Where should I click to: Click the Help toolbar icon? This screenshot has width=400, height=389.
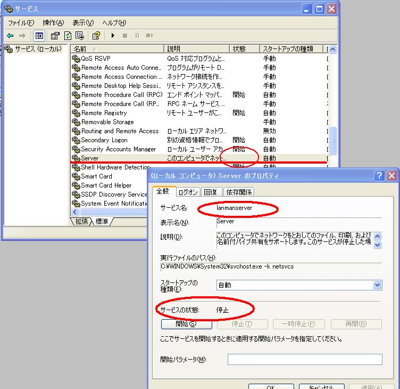[96, 36]
